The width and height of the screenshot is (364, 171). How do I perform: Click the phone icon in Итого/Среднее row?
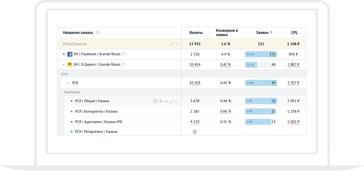click(x=171, y=44)
